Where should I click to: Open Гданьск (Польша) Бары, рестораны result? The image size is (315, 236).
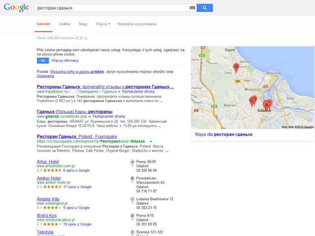click(74, 111)
